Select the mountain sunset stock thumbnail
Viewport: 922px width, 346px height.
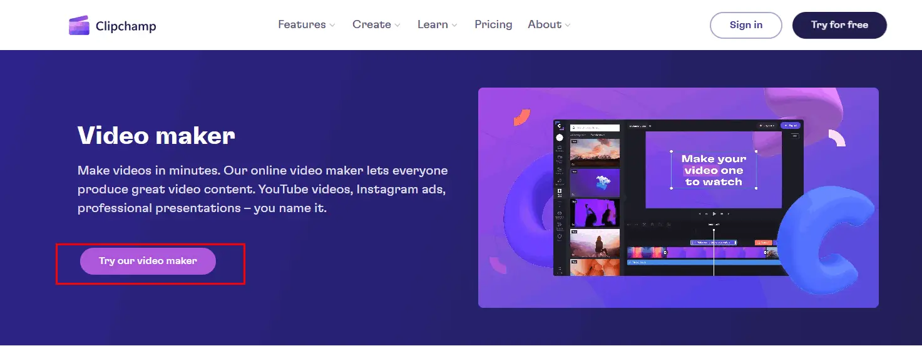[595, 152]
